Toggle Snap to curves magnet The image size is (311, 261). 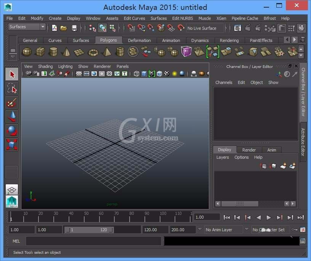point(141,28)
